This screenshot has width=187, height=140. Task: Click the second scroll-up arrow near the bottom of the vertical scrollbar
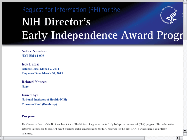pos(185,130)
